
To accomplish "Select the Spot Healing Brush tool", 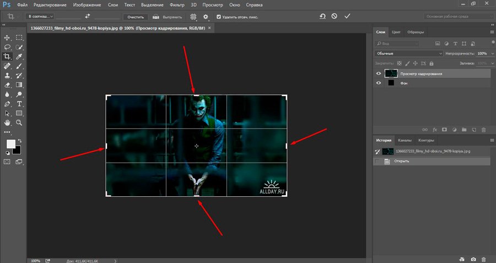I will 7,66.
